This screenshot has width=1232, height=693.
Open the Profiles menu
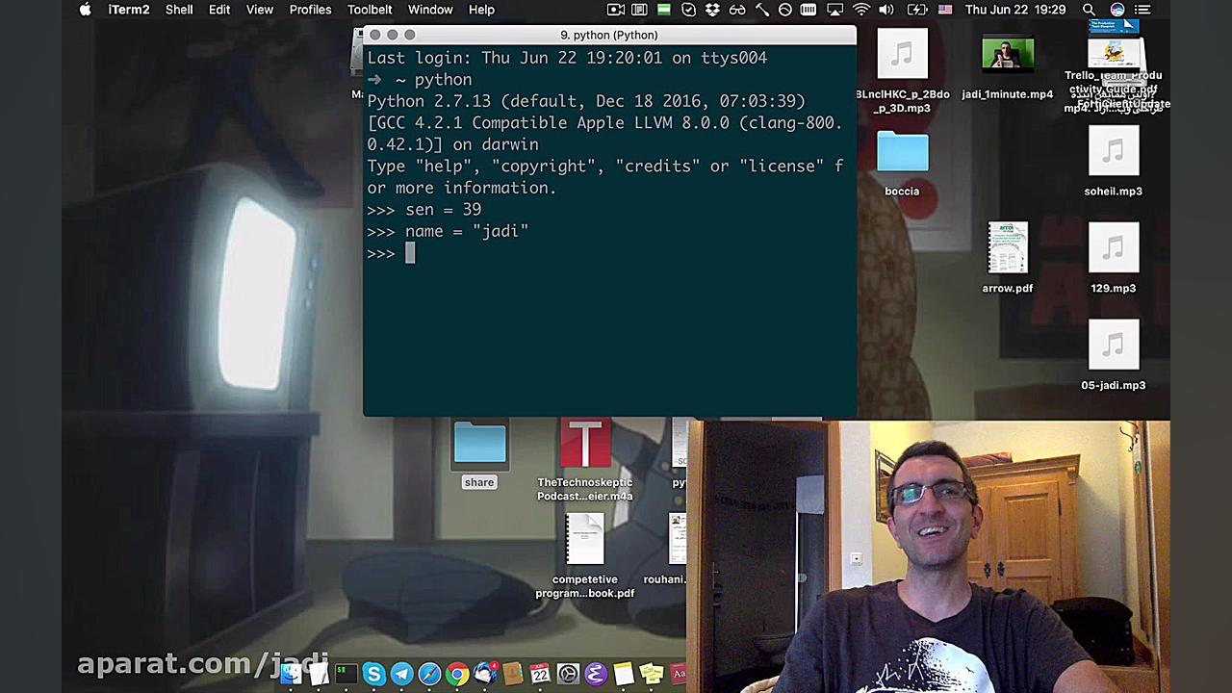point(310,10)
